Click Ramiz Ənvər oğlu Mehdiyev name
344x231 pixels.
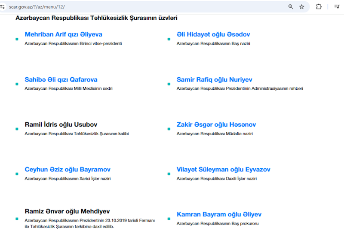67,211
